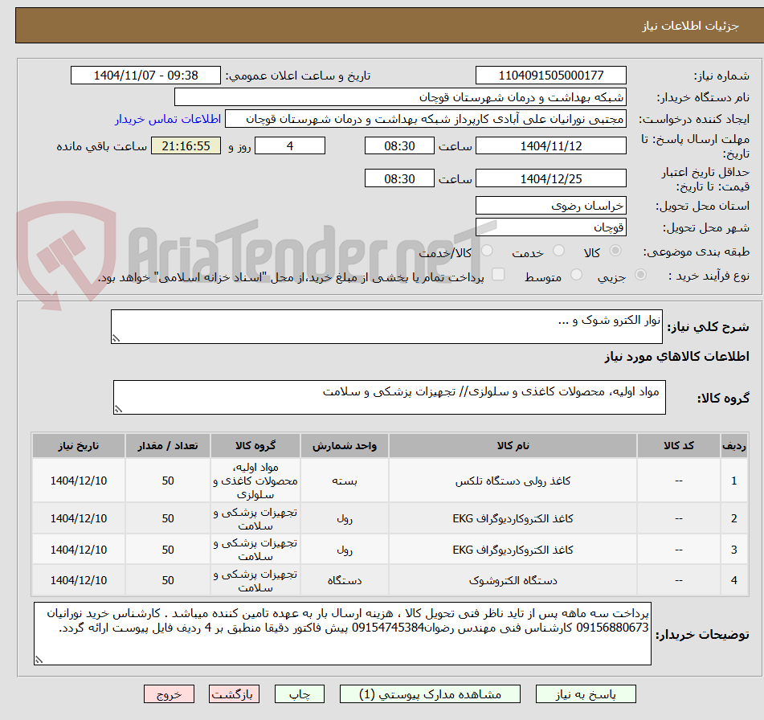Select the جزیی purchase type radio
764x720 pixels.
(640, 275)
